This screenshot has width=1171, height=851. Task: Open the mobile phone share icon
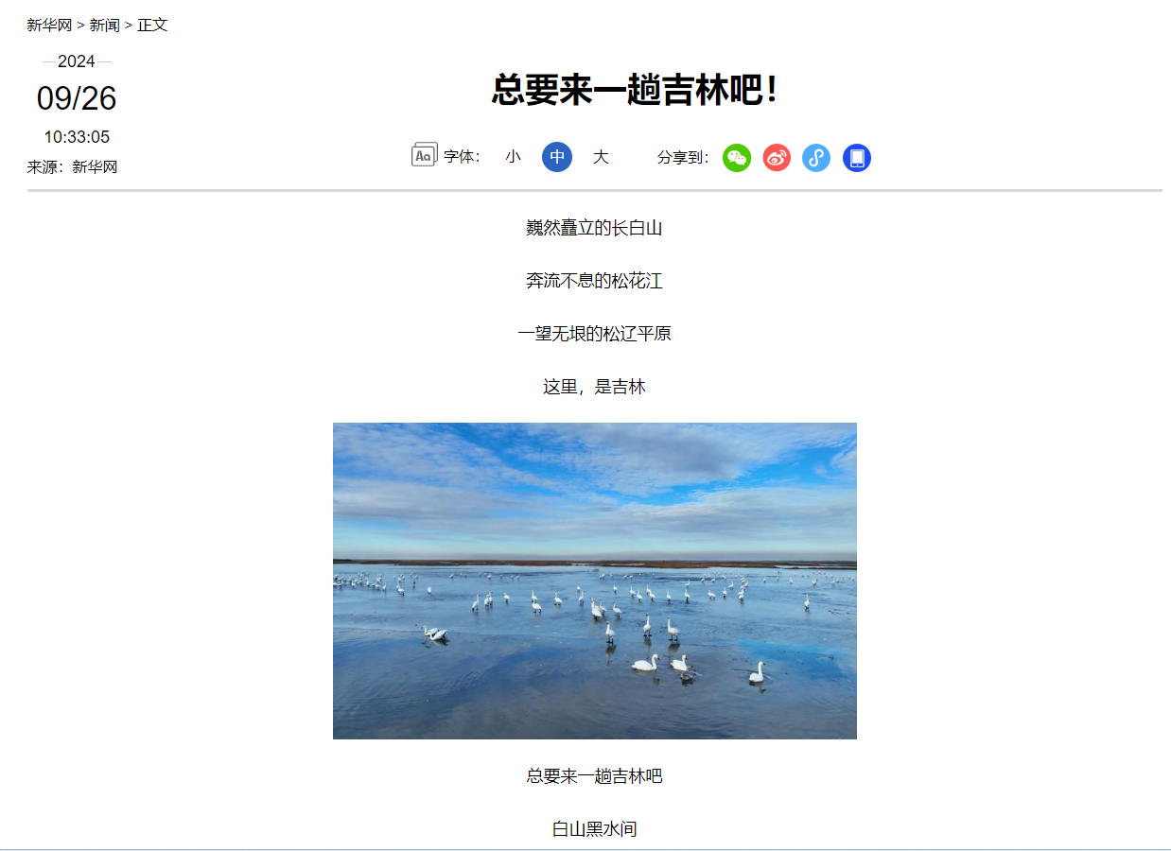tap(857, 158)
